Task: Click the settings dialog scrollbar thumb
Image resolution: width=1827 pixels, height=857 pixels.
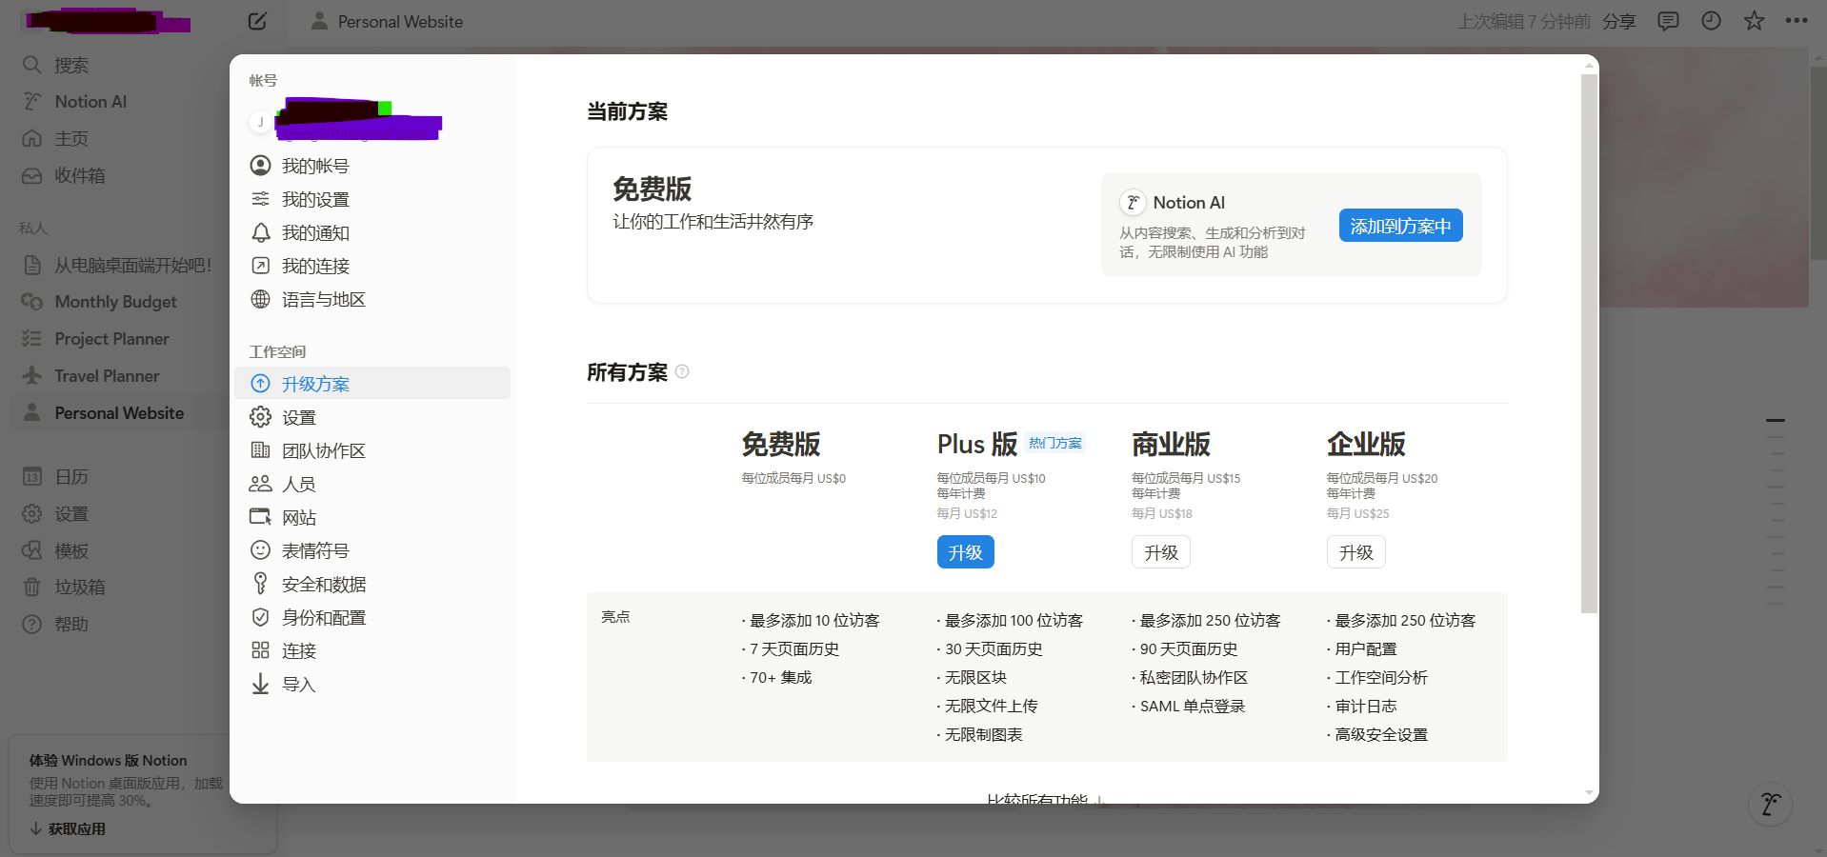Action: point(1588,343)
